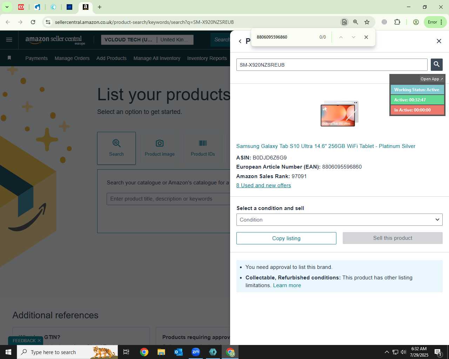This screenshot has height=359, width=449.
Task: Switch to the first red 'ex' browser tab
Action: point(21,7)
